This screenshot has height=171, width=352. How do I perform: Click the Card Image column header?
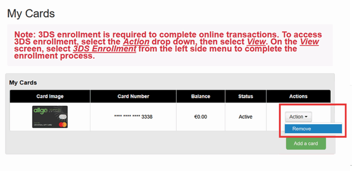coord(50,96)
